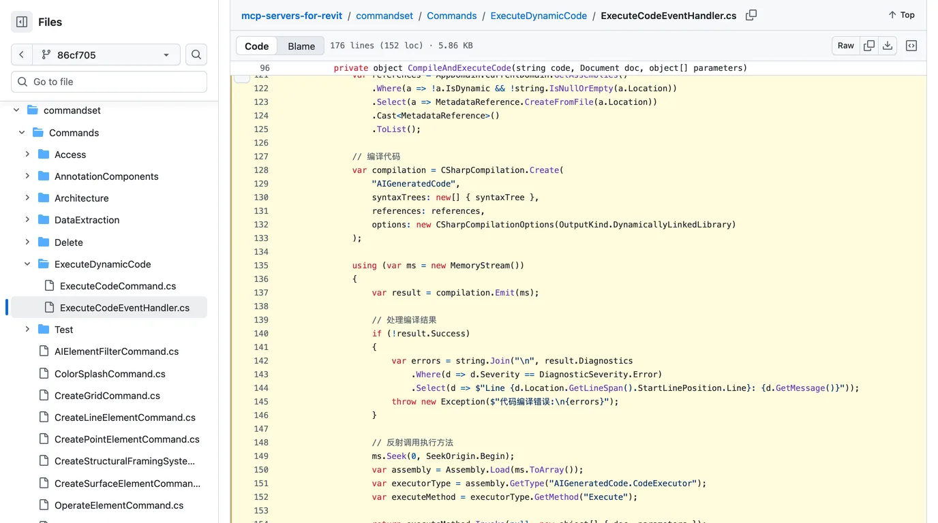The width and height of the screenshot is (938, 523).
Task: Switch to the Code tab
Action: click(257, 46)
